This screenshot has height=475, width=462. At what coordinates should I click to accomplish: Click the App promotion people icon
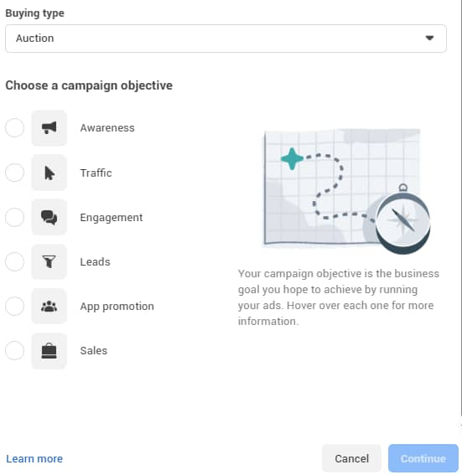click(x=49, y=307)
